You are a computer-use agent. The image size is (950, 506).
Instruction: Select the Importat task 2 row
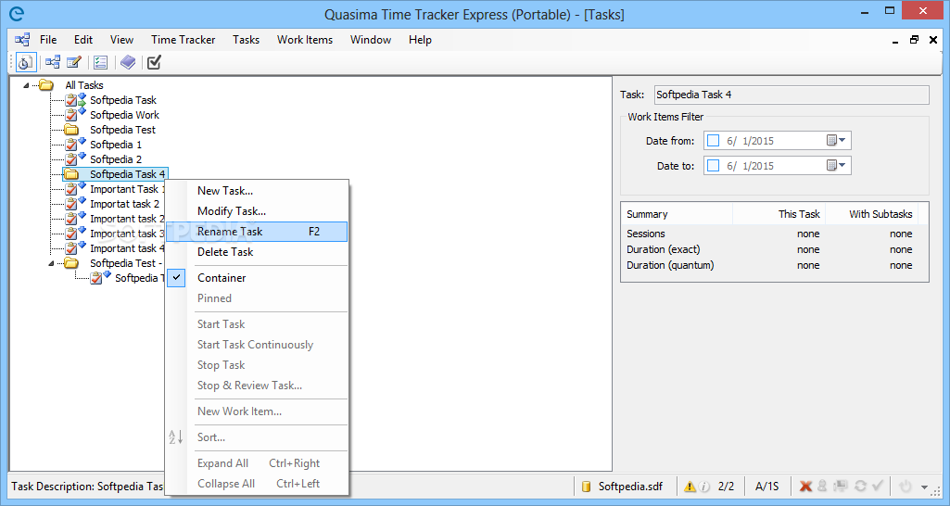124,204
